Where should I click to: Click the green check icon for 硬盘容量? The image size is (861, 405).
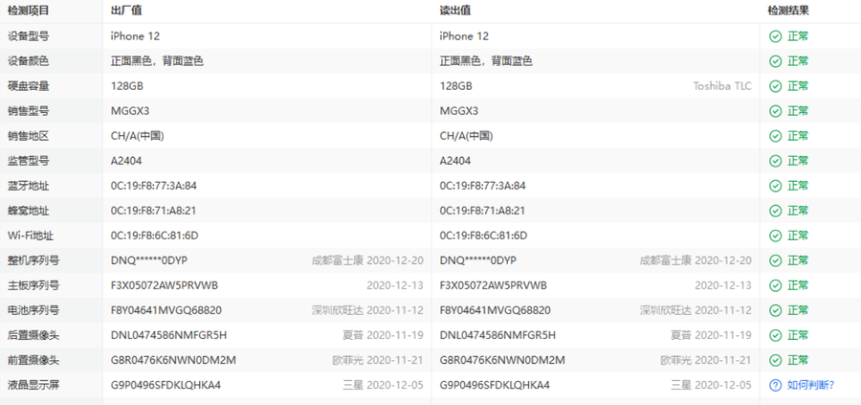click(x=775, y=86)
